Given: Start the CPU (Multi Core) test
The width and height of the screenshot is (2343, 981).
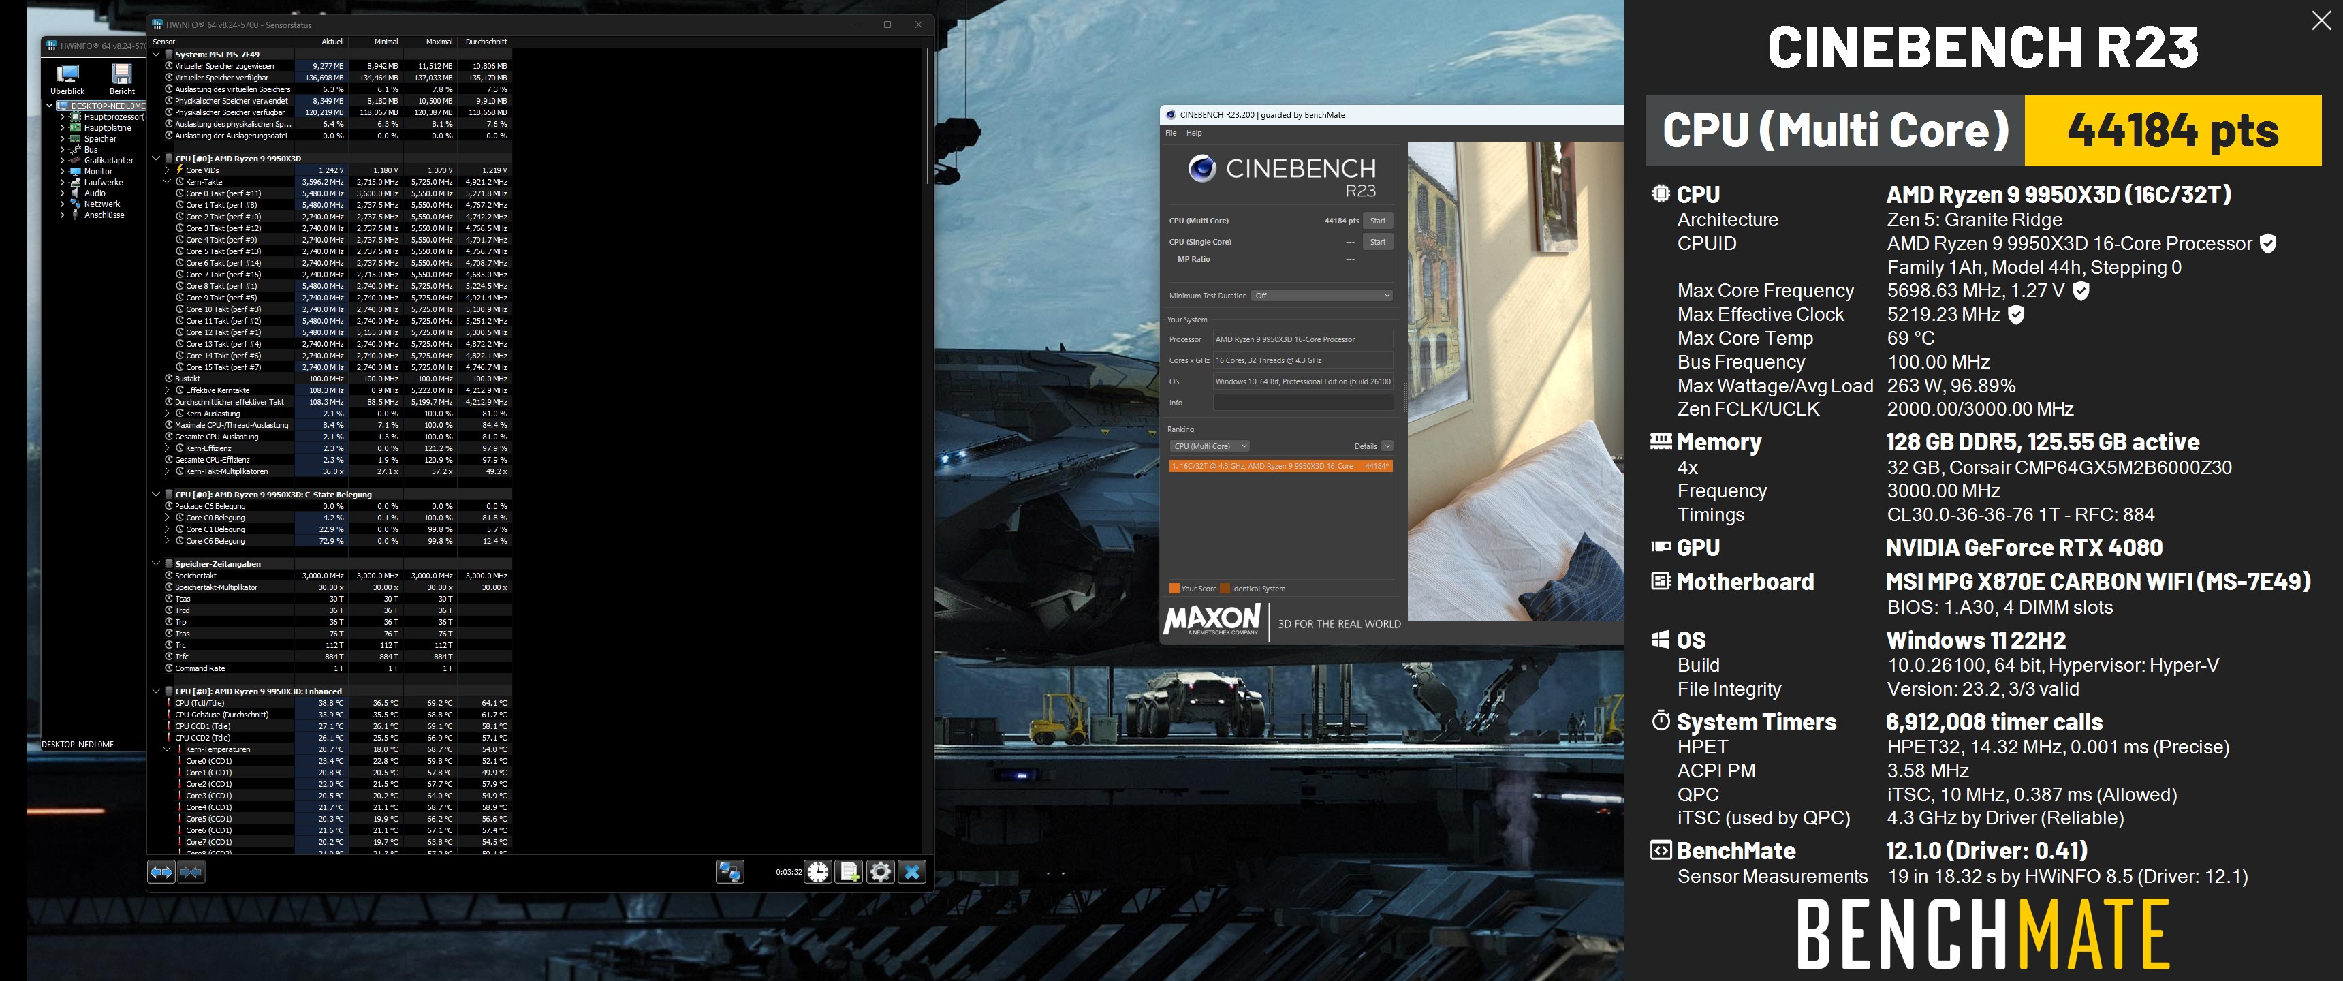Looking at the screenshot, I should (x=1378, y=221).
